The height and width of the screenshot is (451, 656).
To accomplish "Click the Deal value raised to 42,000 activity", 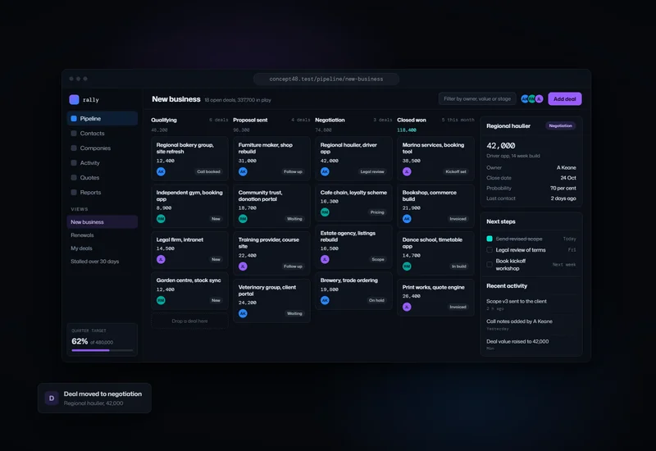I will coord(517,341).
